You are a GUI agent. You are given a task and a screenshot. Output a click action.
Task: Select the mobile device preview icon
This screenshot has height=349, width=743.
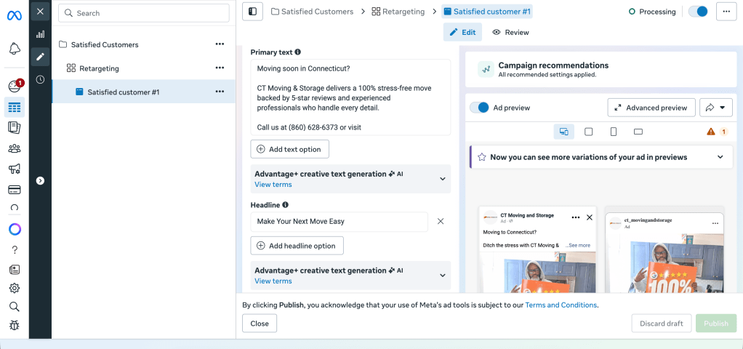[x=613, y=132]
